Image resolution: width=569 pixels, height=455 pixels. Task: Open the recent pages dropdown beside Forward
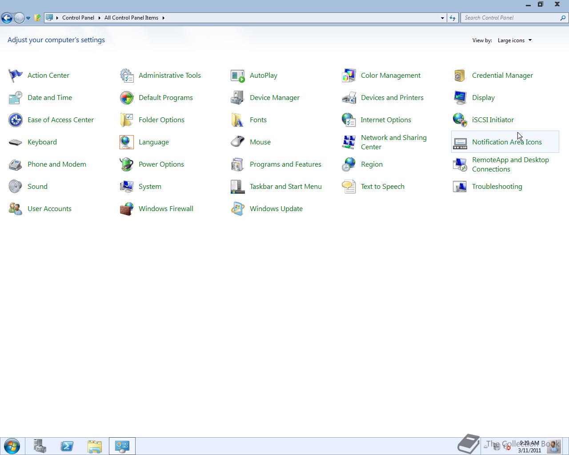[x=28, y=18]
